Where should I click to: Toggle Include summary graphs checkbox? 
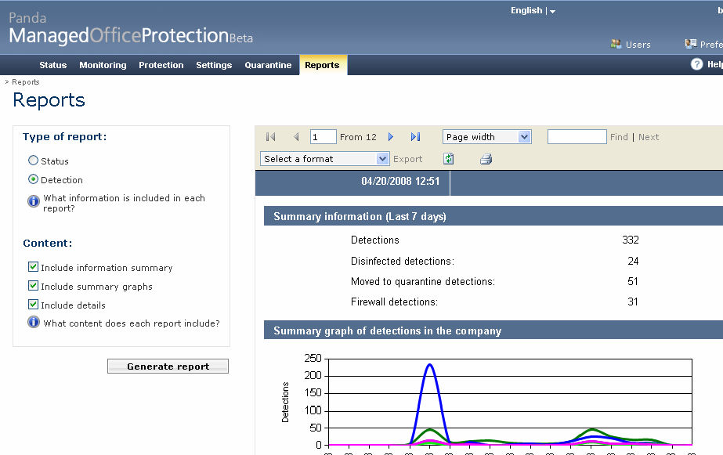33,286
